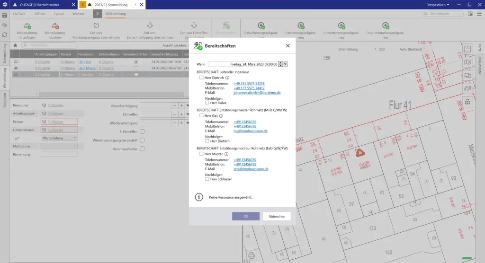Click the Weiterleitung hinzufügen toolbar icon
Viewport: 485px width, 263px height.
(x=27, y=26)
